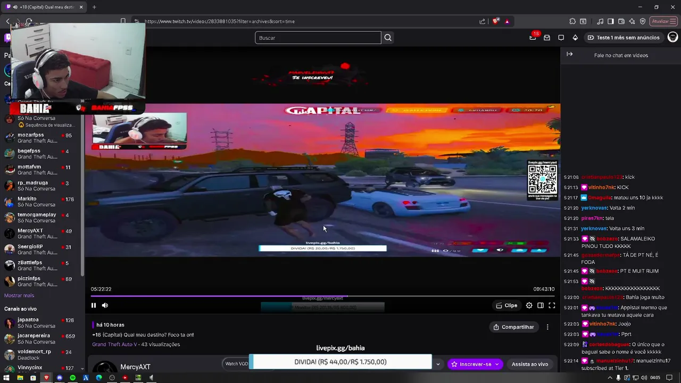
Task: Open Microsoft Edge from taskbar
Action: click(99, 378)
